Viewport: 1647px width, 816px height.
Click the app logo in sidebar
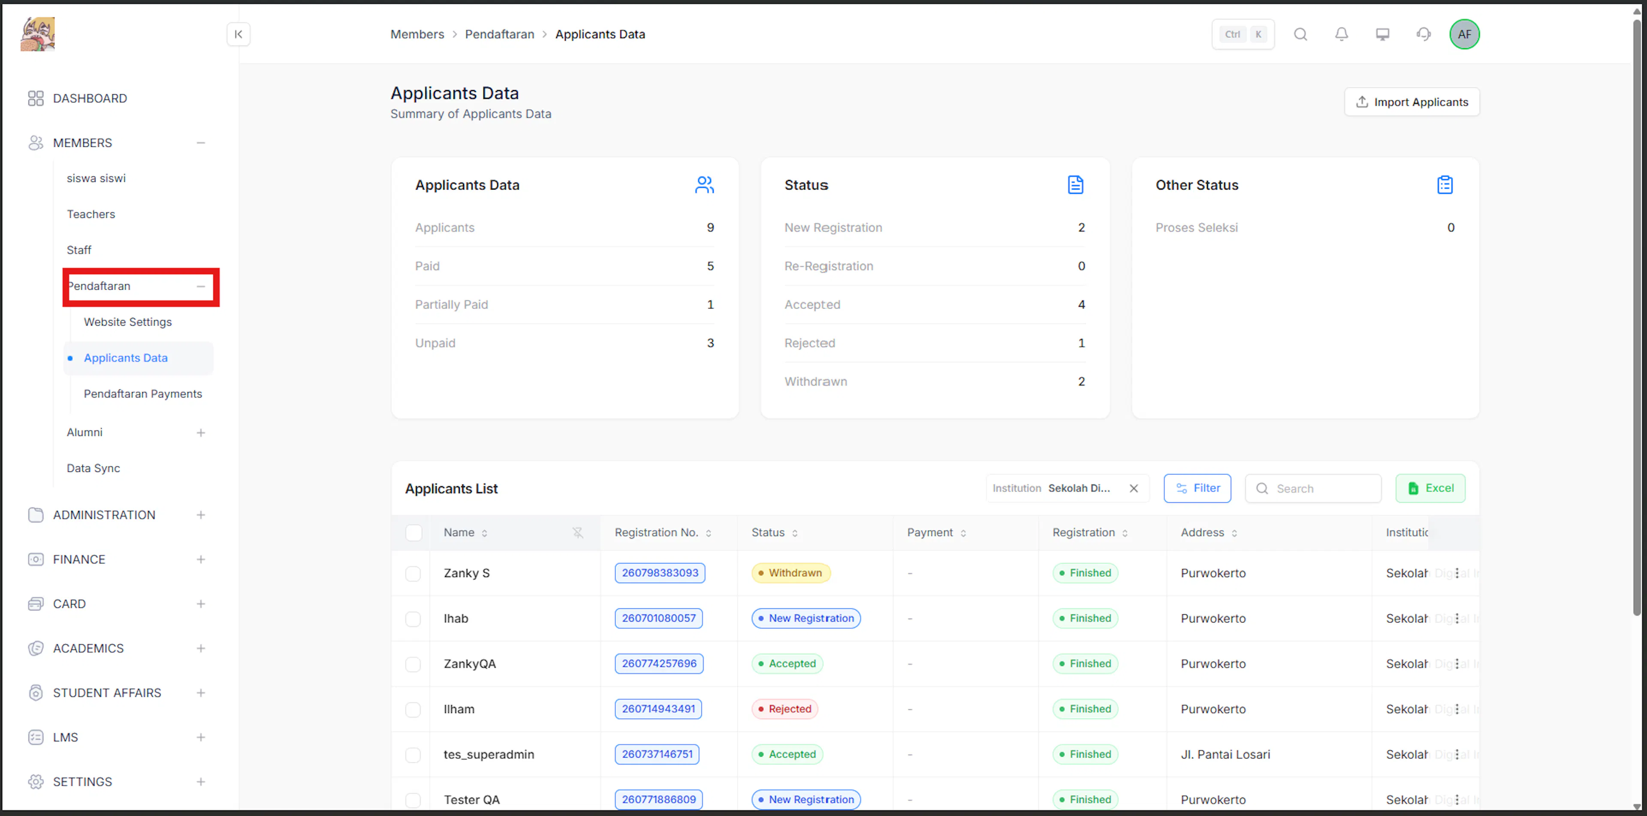38,34
